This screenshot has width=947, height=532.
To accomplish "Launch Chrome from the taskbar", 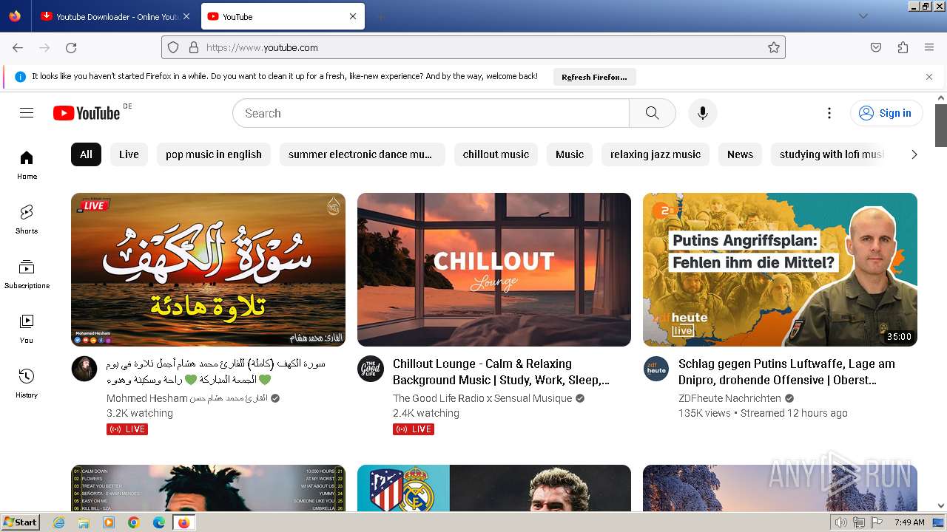I will point(134,522).
